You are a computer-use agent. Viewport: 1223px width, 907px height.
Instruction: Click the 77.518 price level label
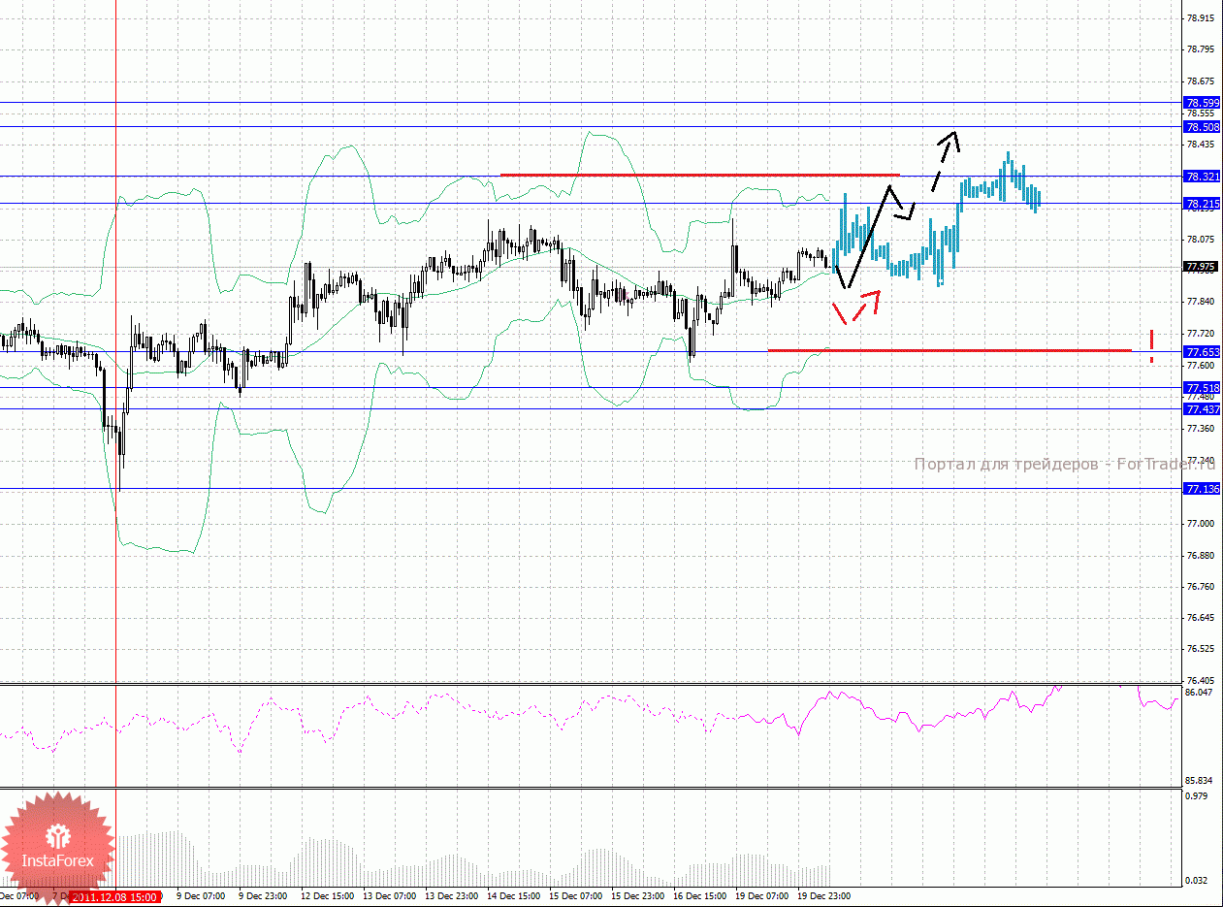pos(1203,388)
